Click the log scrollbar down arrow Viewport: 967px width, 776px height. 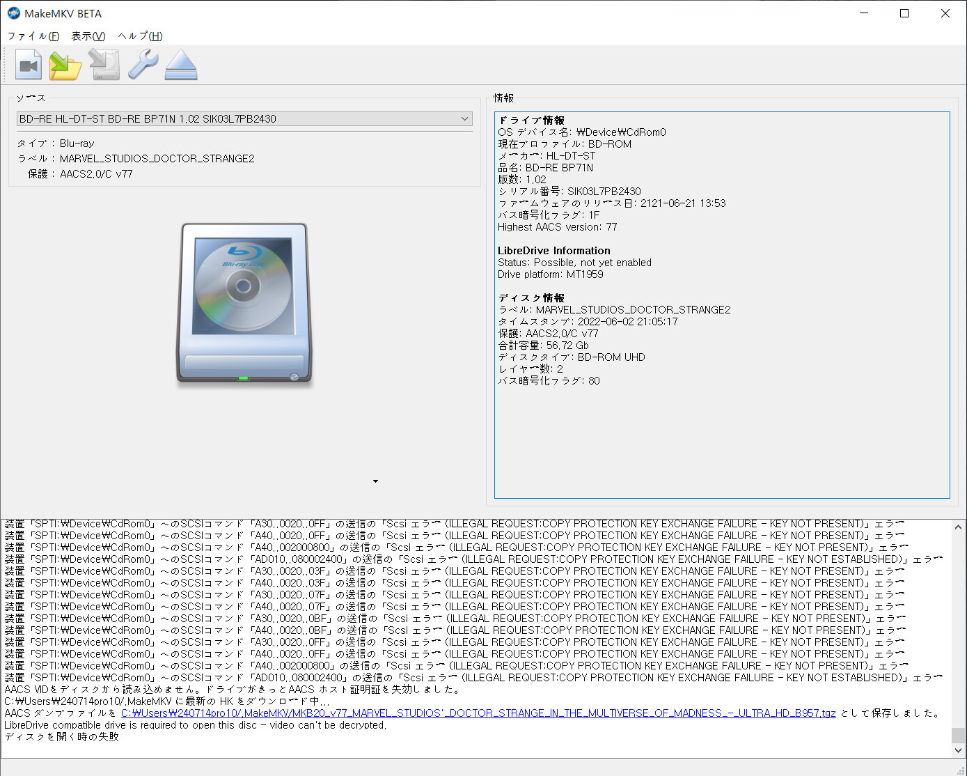[x=959, y=750]
